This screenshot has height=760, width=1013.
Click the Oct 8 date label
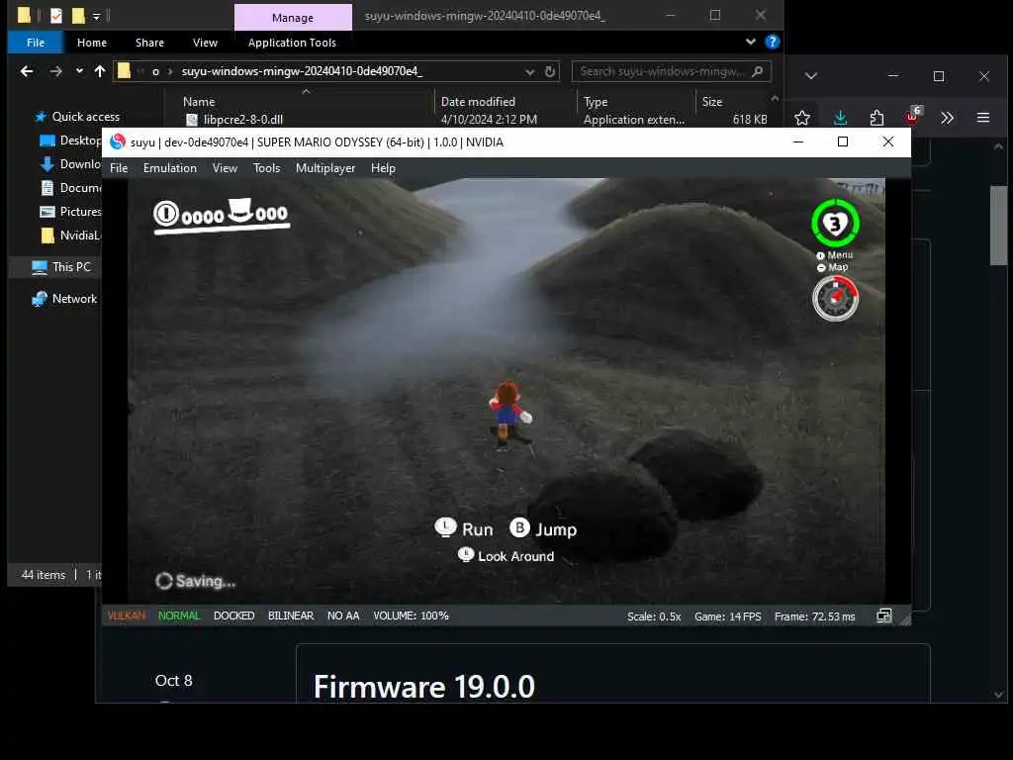pos(173,681)
